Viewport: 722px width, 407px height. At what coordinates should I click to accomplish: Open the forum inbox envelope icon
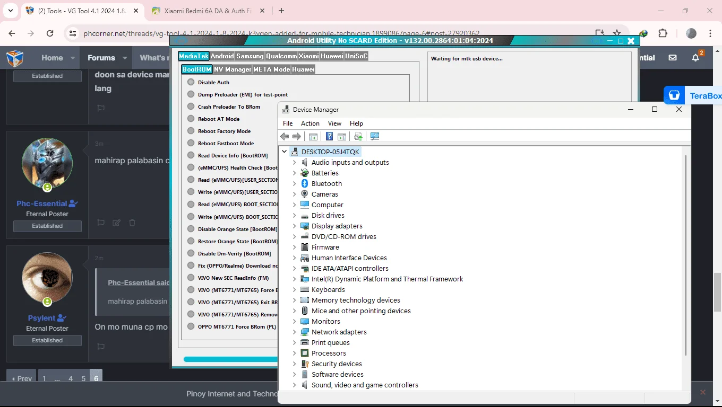pos(673,58)
